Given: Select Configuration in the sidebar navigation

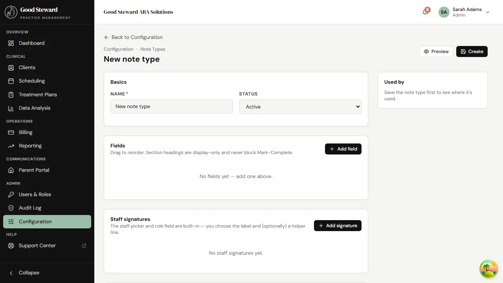Looking at the screenshot, I should (35, 221).
